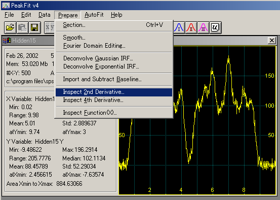Click the user function 'u' toolbar icon
This screenshot has width=280, height=200.
215,27
